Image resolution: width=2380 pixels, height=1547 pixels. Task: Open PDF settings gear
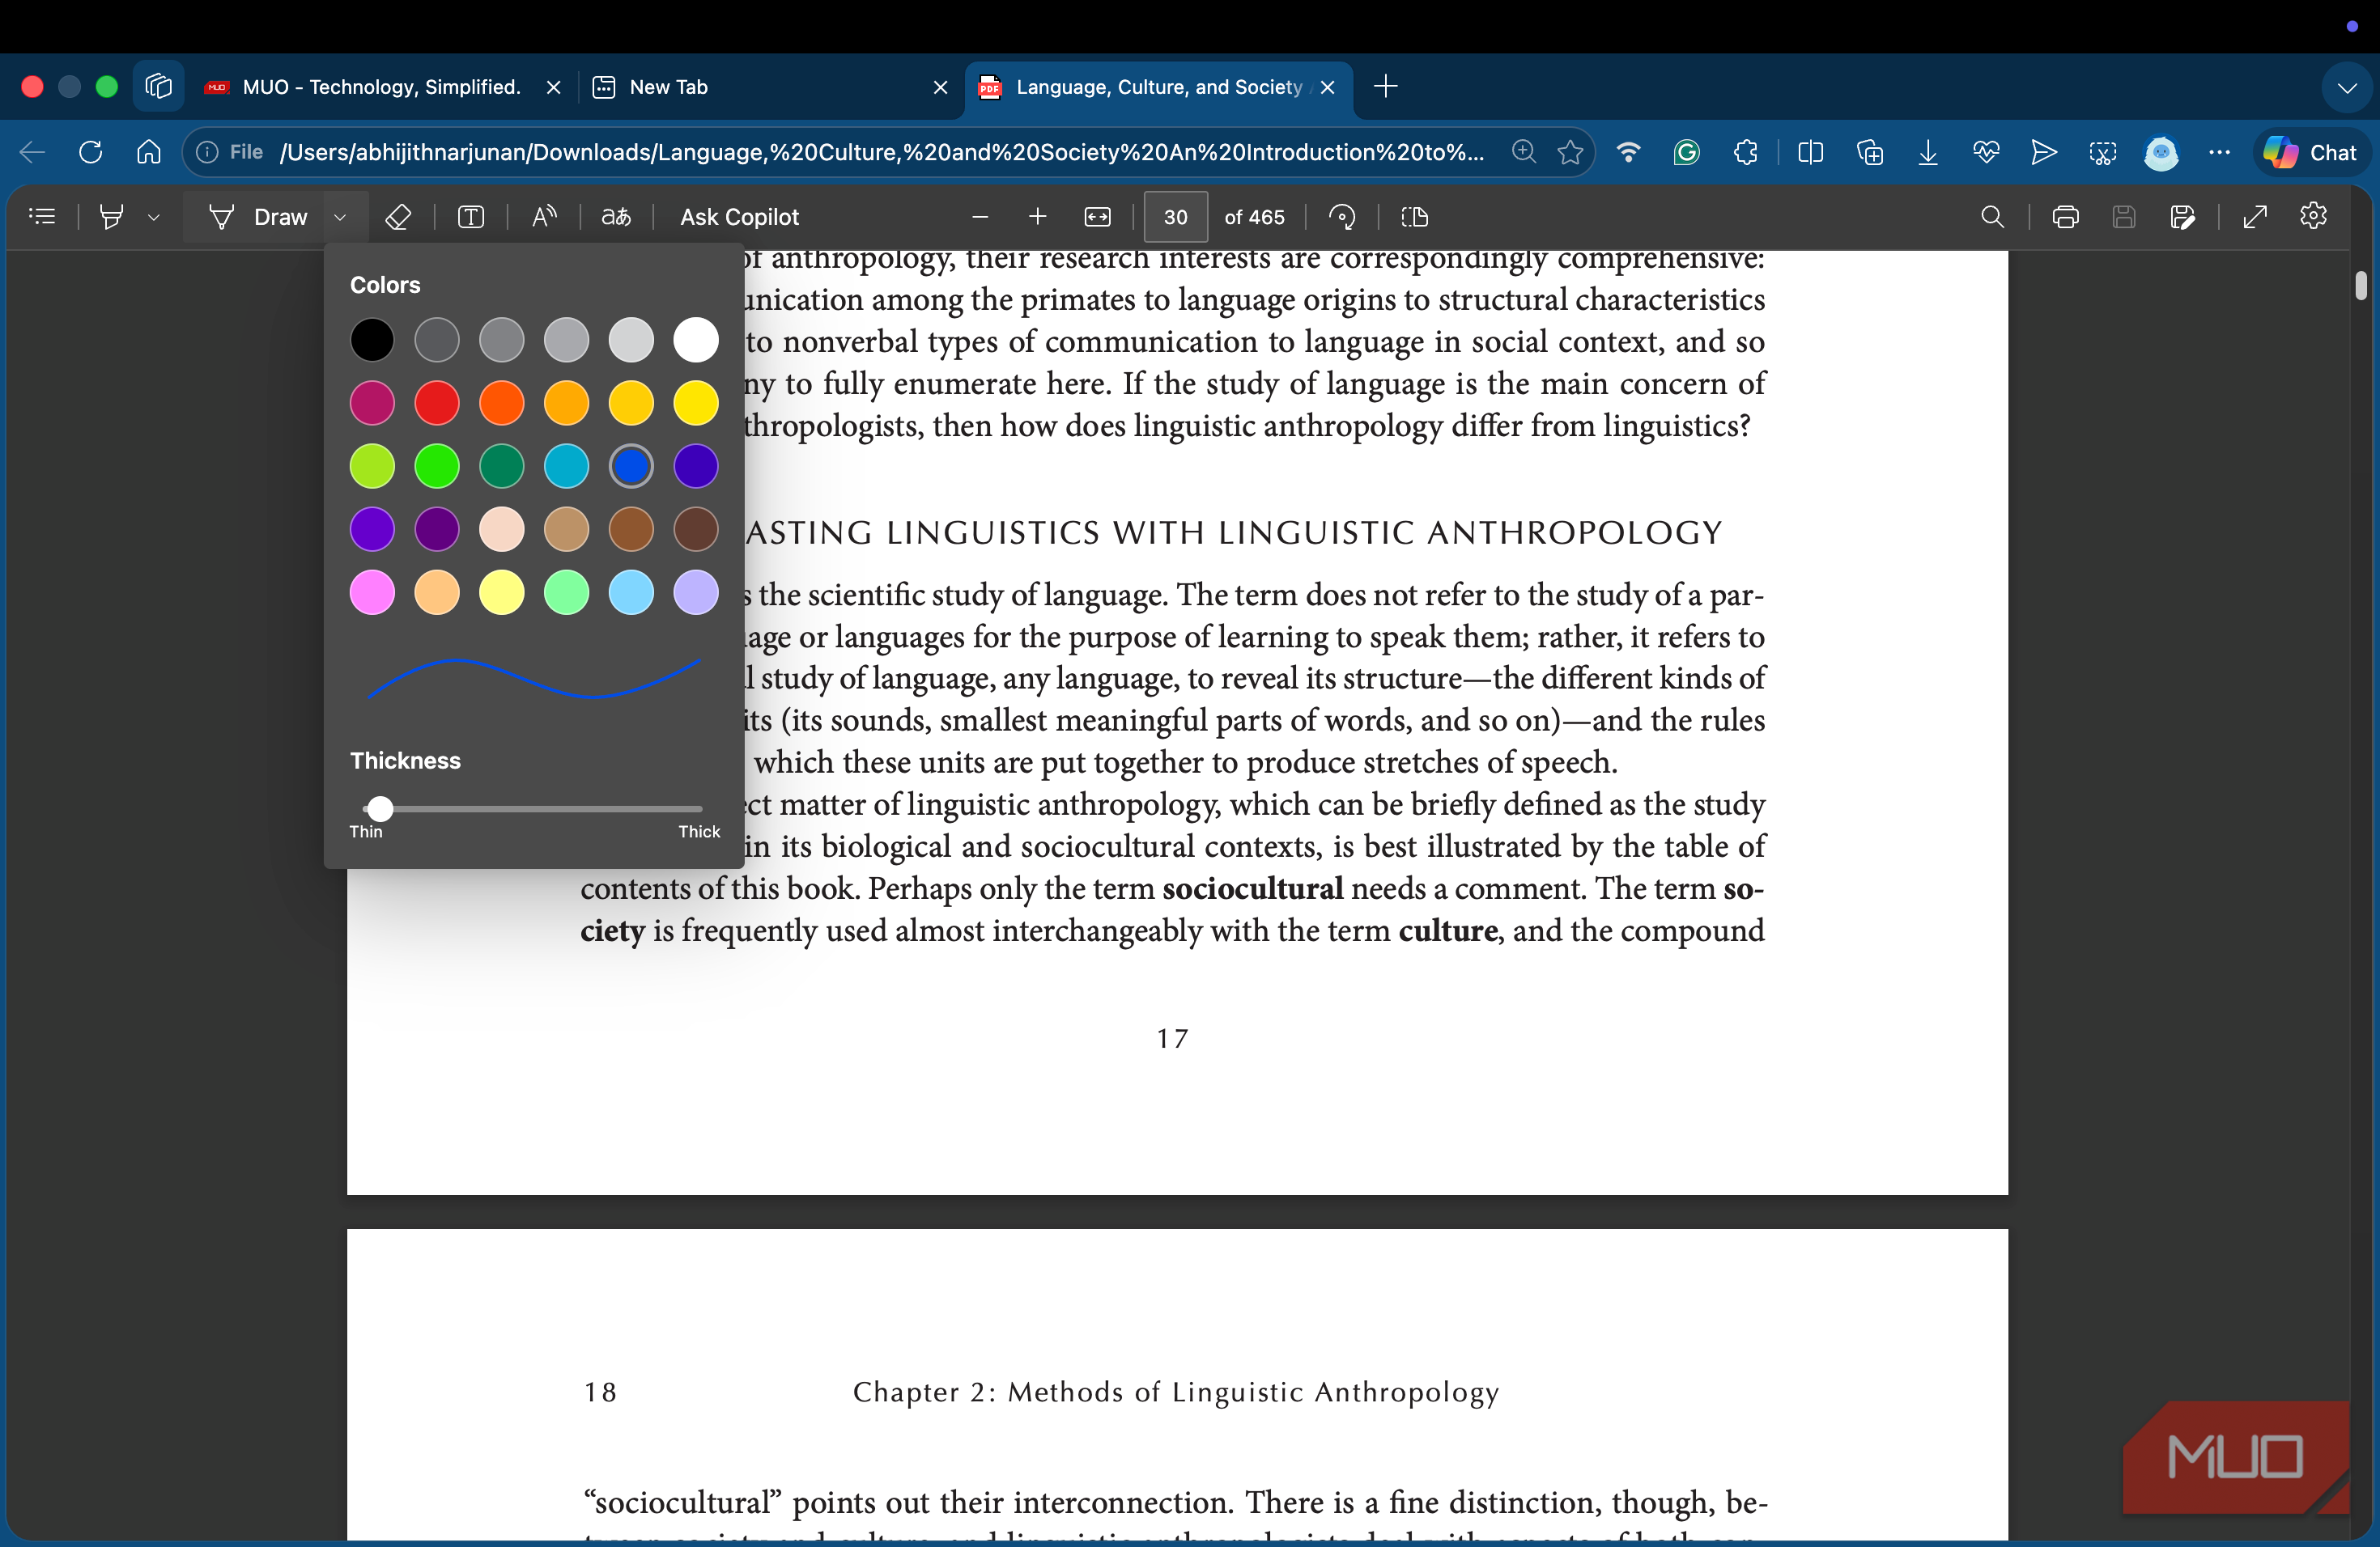[x=2313, y=216]
